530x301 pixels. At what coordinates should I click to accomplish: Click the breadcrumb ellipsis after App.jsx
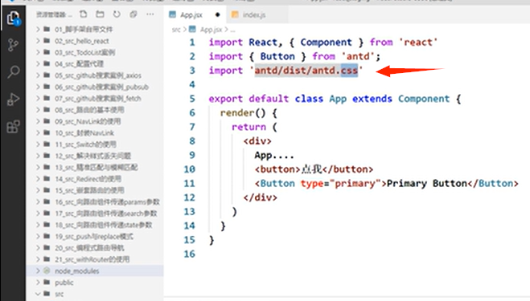click(233, 30)
